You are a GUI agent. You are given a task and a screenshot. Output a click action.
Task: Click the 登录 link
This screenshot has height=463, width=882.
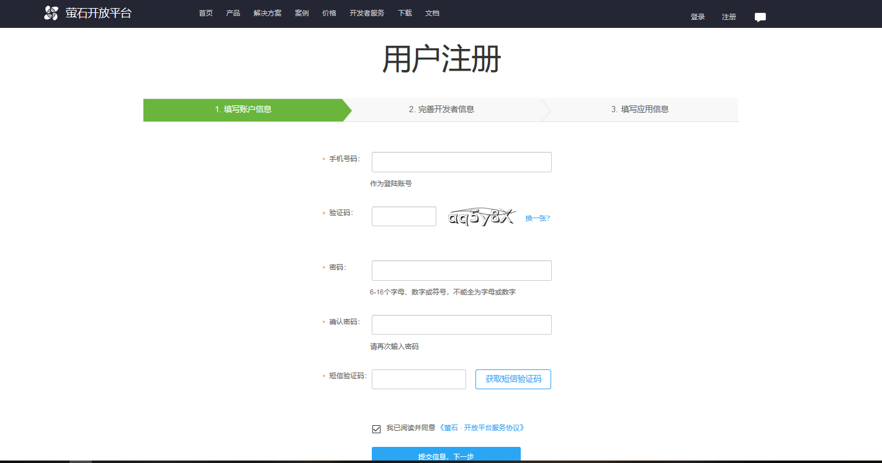tap(696, 17)
